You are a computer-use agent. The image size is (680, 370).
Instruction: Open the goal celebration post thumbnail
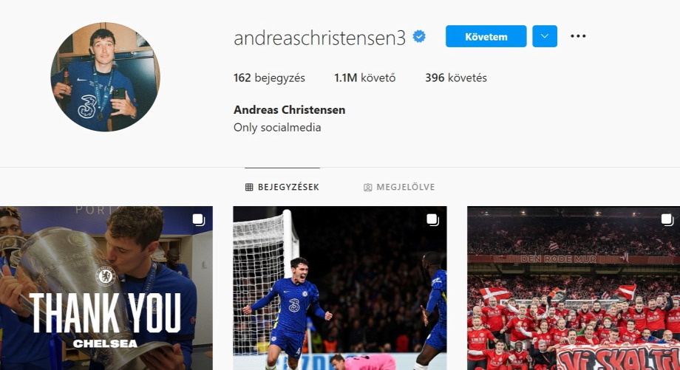[x=340, y=288]
